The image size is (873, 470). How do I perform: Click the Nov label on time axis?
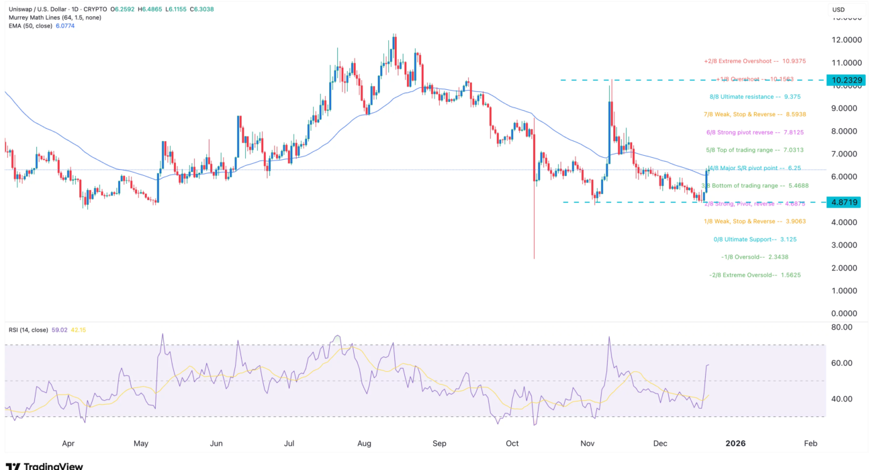588,443
